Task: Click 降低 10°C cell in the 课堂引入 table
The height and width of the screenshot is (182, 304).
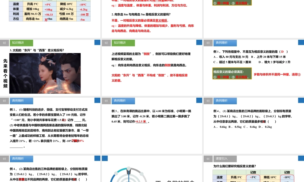Action: coord(270,177)
